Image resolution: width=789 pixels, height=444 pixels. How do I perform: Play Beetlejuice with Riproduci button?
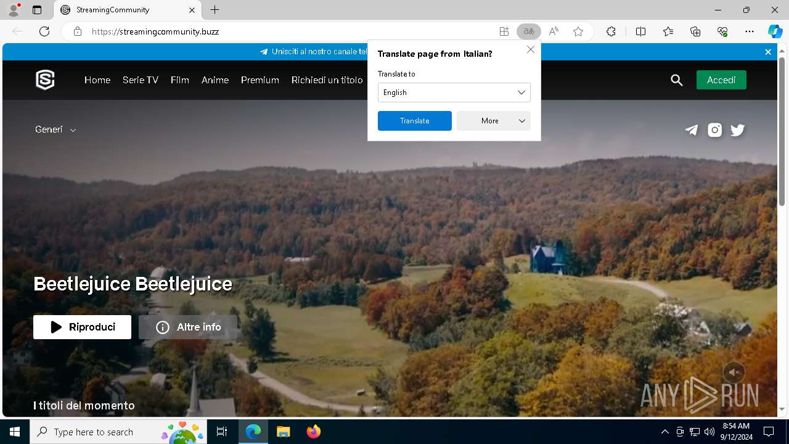pos(82,327)
